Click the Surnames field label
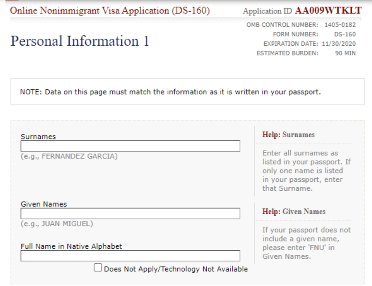This screenshot has height=286, width=372. pos(38,136)
